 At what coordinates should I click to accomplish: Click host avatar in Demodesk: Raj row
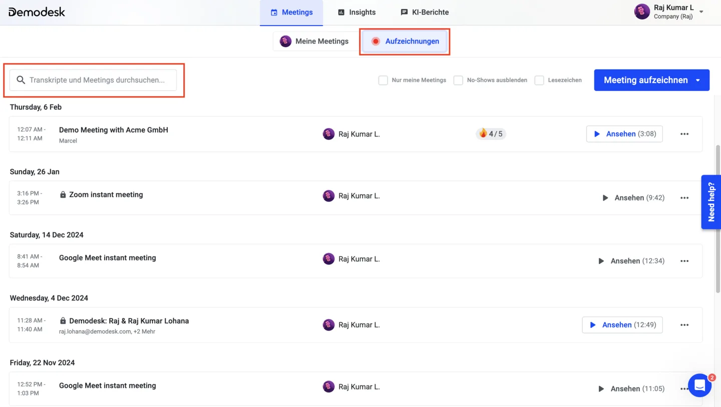[x=328, y=325]
